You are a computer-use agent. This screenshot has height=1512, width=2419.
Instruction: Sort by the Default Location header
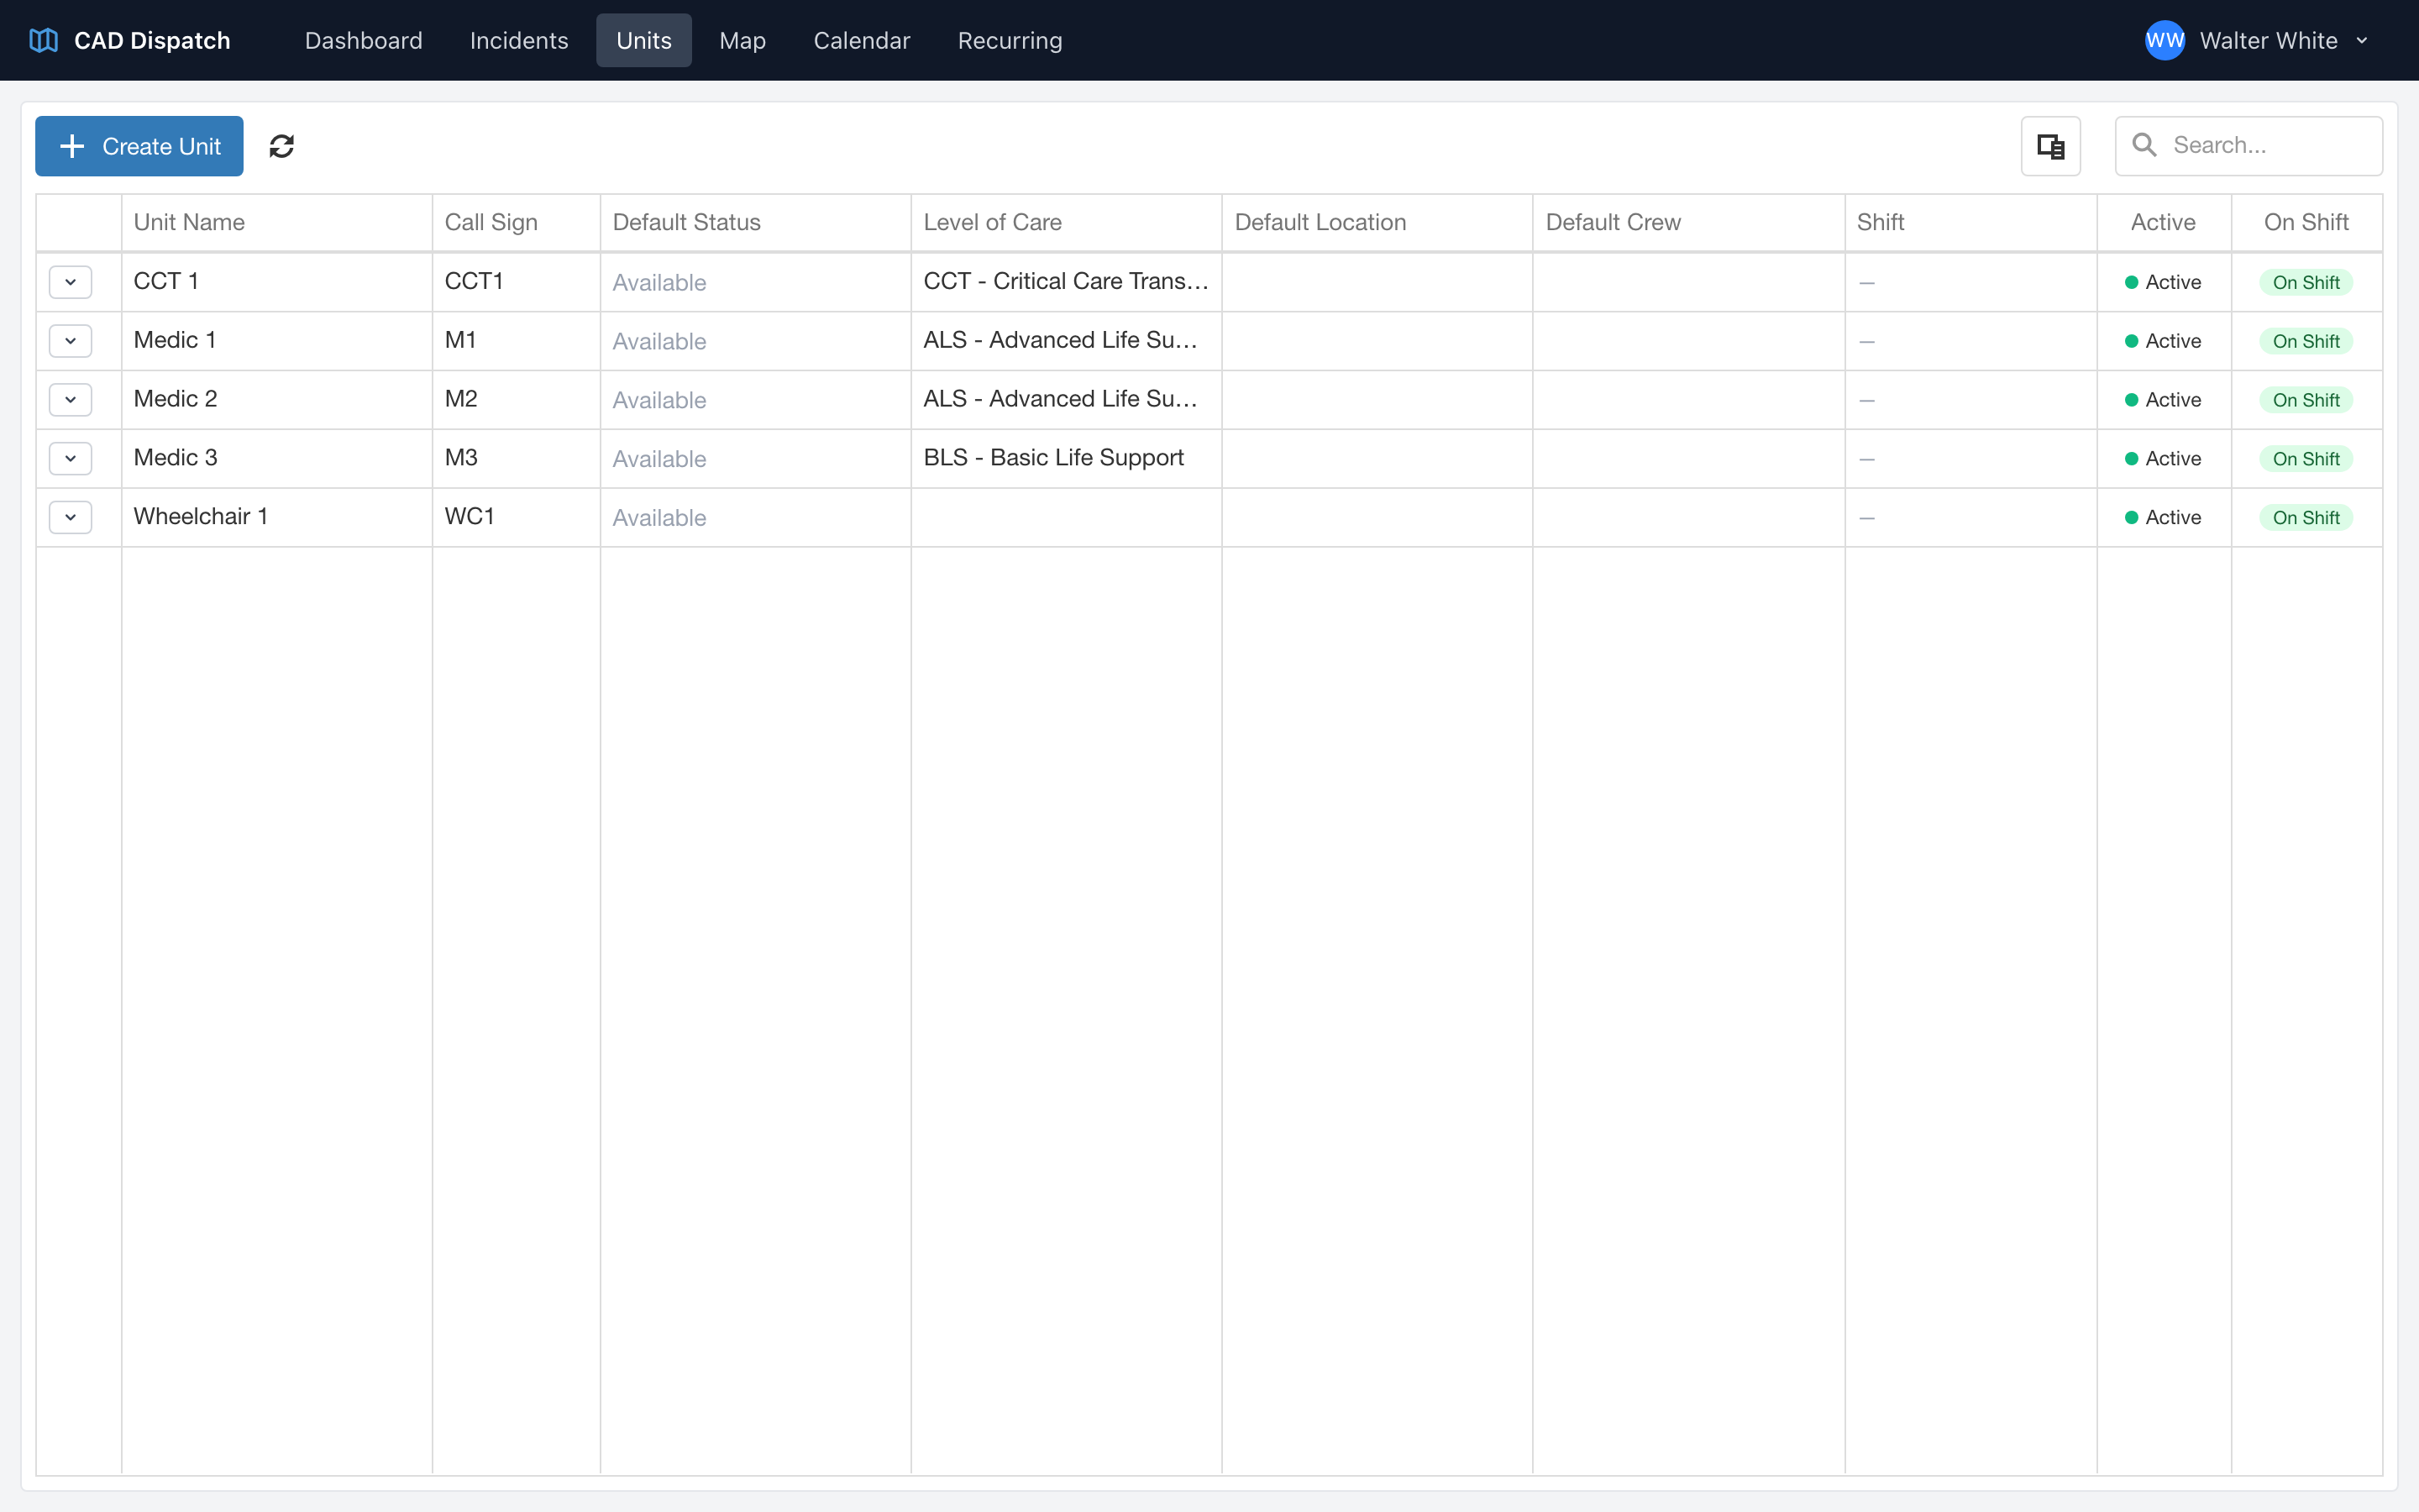[x=1377, y=222]
